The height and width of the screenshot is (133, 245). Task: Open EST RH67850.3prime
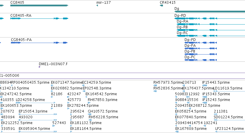click(102, 100)
